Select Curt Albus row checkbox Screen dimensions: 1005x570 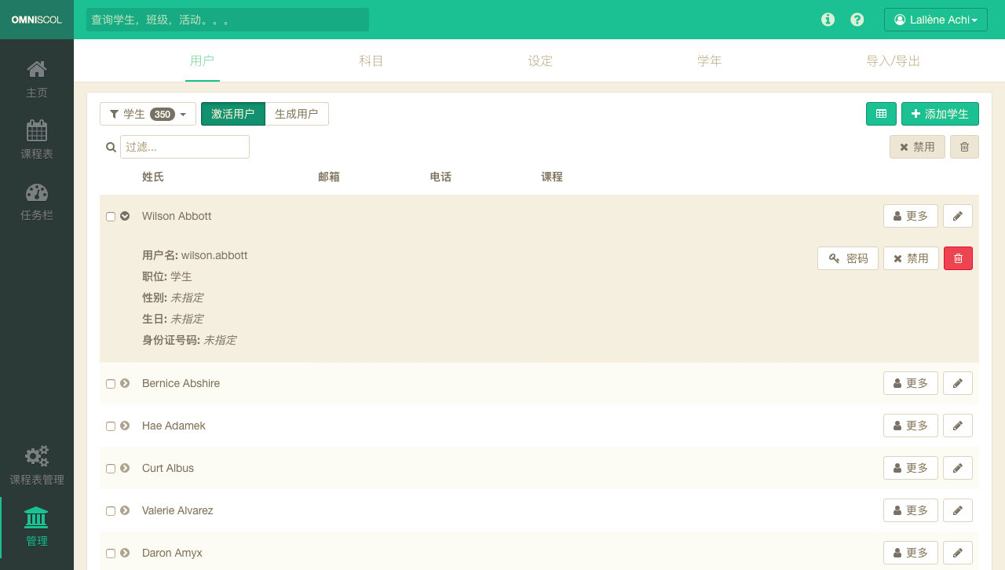pos(111,469)
